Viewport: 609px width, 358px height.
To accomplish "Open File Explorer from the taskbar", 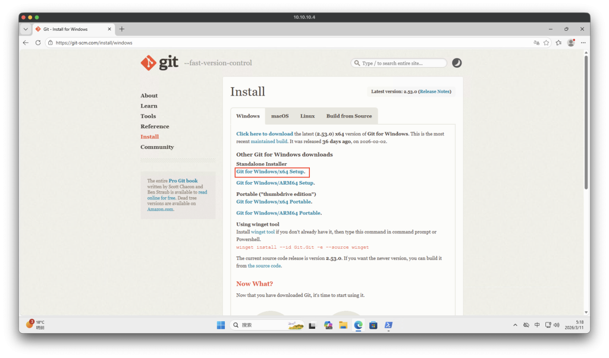I will click(x=343, y=325).
